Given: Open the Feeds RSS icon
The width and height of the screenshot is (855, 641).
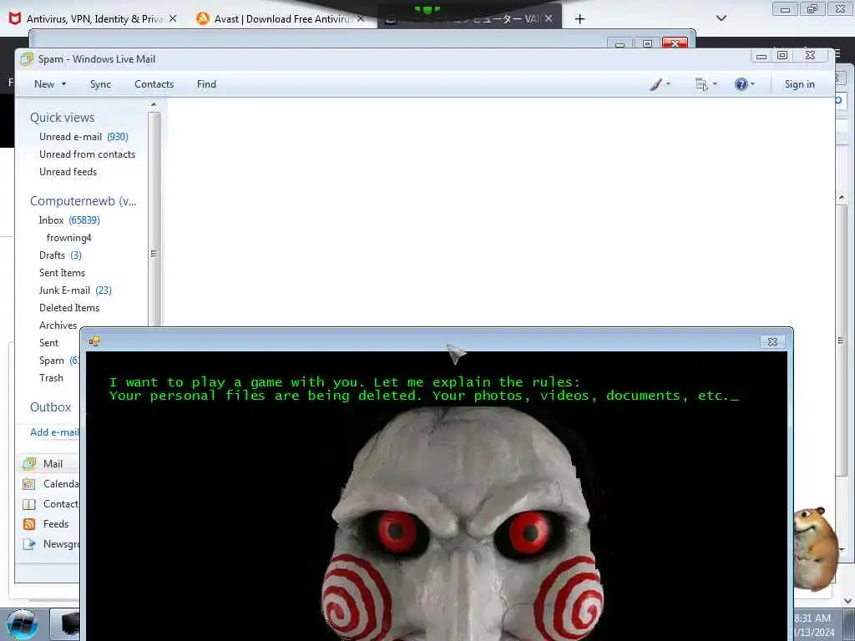Looking at the screenshot, I should [x=29, y=524].
